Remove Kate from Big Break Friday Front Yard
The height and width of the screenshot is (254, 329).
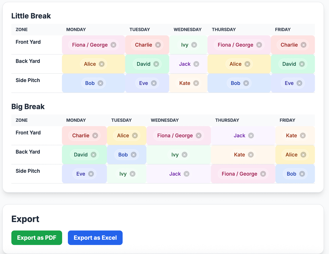tap(302, 136)
